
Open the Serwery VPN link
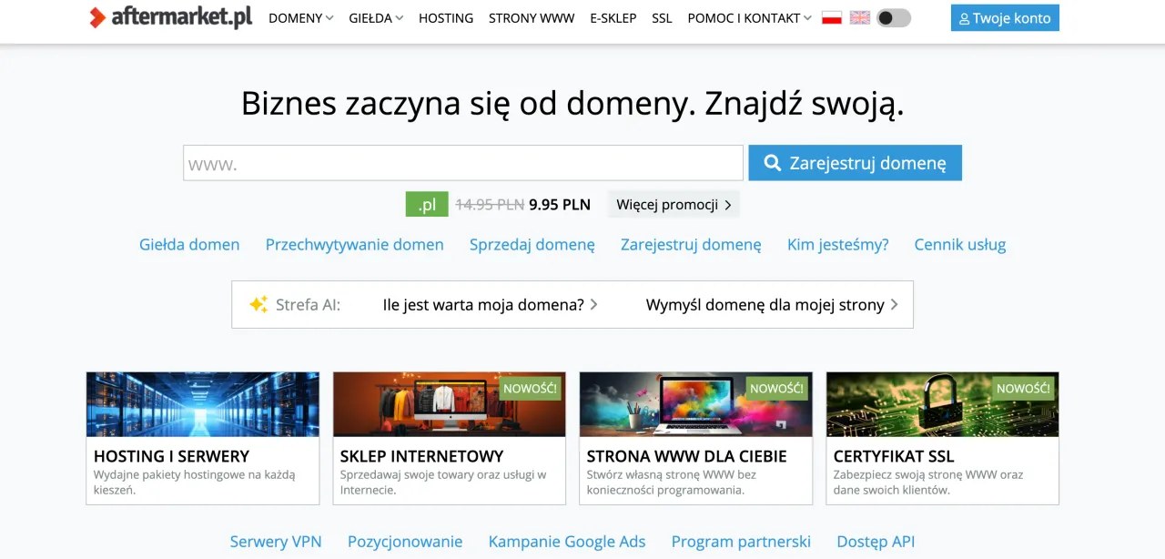[275, 541]
